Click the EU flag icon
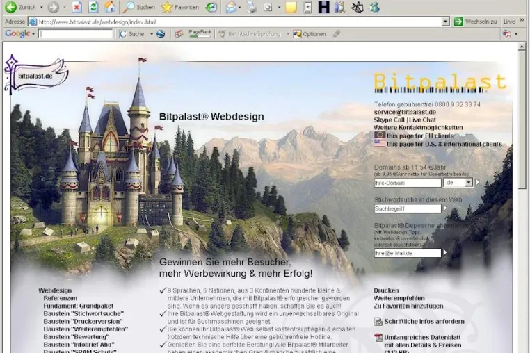Image resolution: width=530 pixels, height=353 pixels. [380, 135]
